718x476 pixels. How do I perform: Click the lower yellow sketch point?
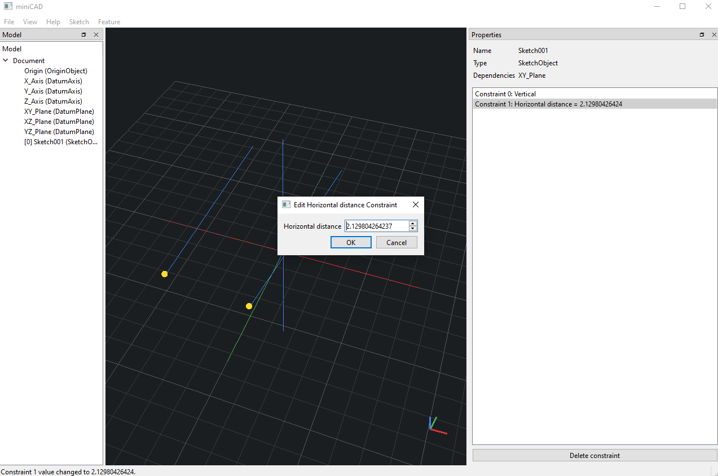click(249, 306)
